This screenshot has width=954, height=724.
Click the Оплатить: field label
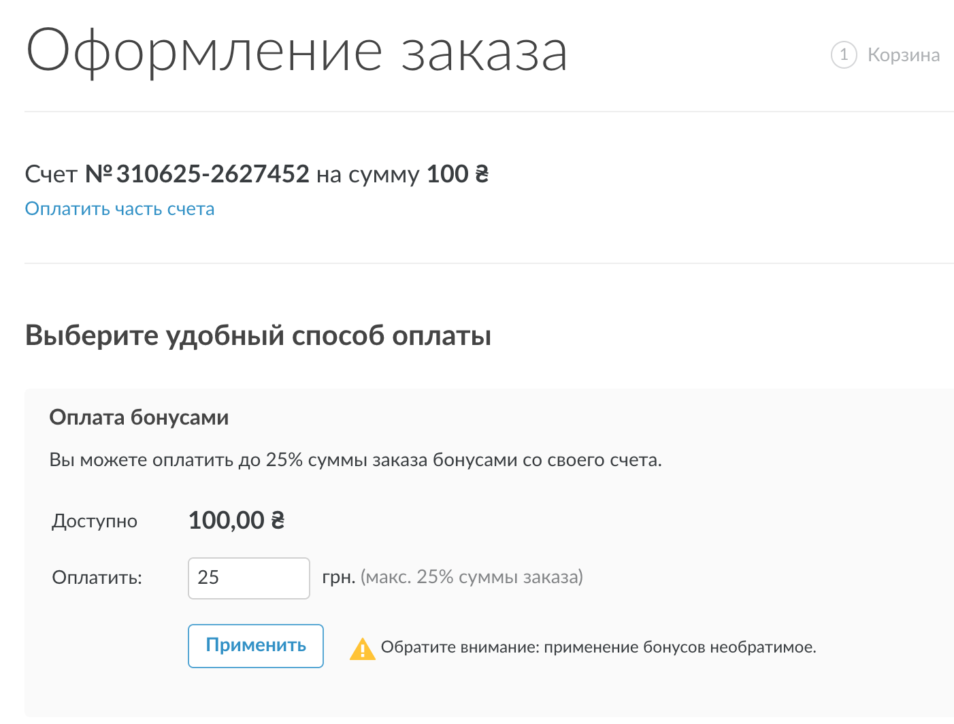click(97, 578)
